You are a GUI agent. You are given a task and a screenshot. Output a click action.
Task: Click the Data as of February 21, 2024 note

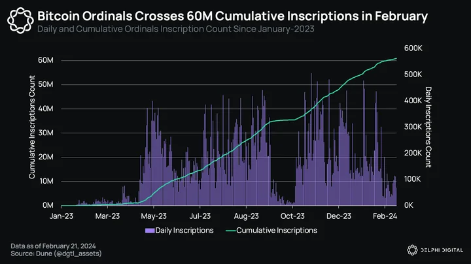[53, 246]
